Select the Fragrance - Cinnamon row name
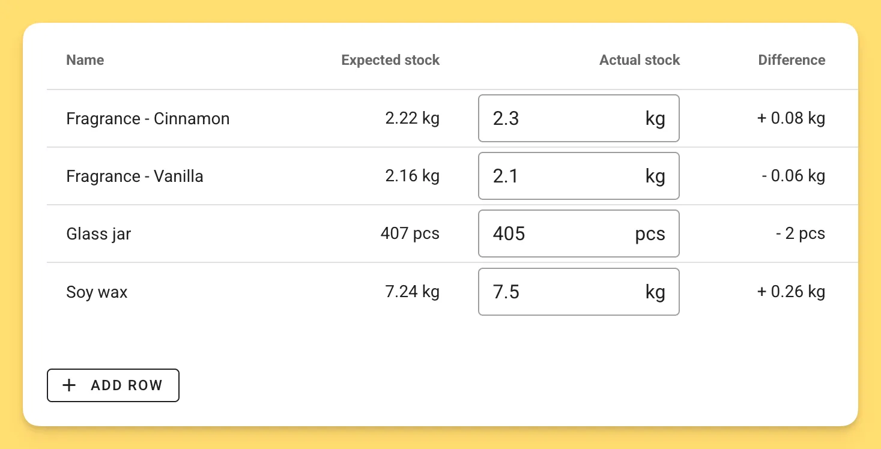The image size is (881, 449). click(148, 118)
